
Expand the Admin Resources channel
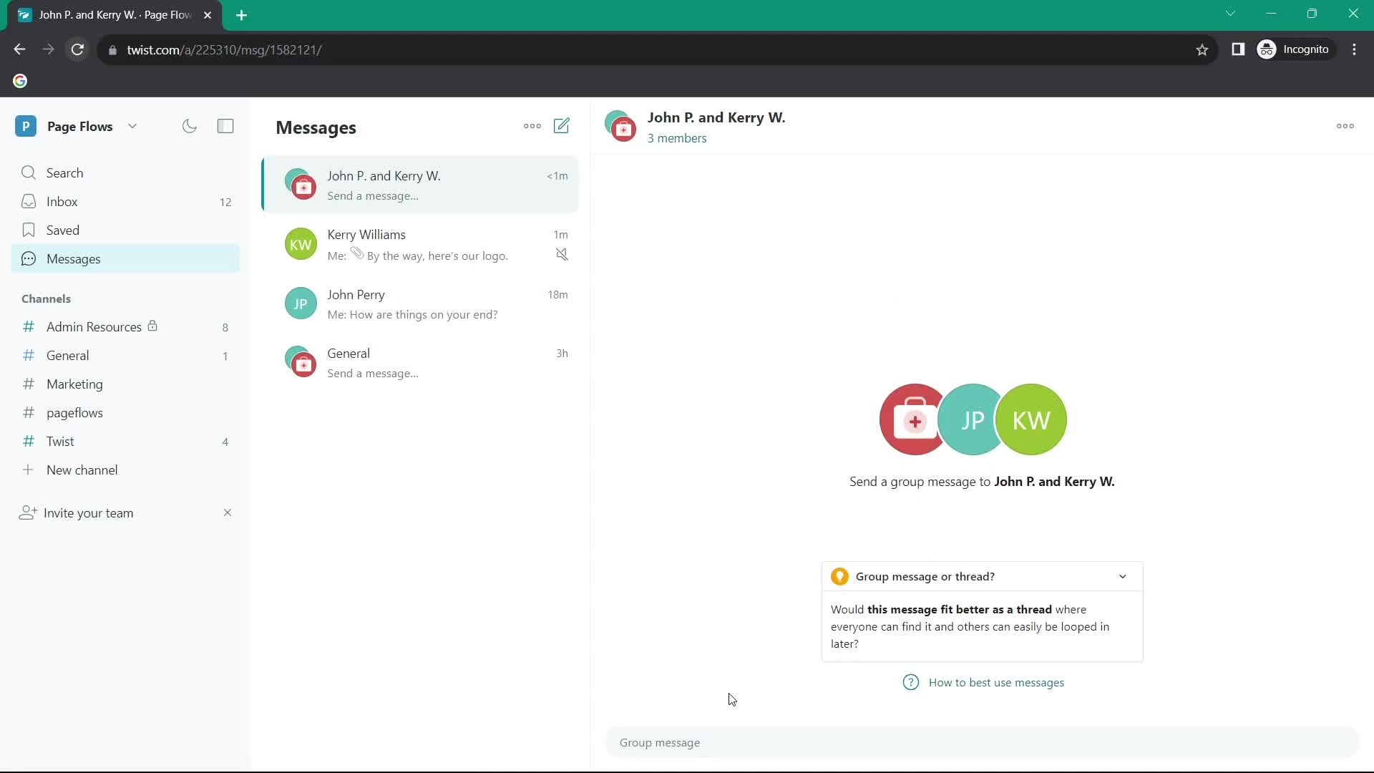click(94, 326)
